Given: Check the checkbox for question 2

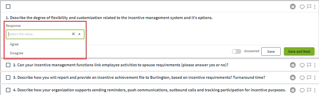Looking at the screenshot, I should click(8, 65).
